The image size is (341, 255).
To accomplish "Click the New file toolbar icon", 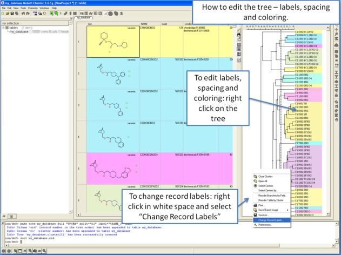I will point(4,14).
